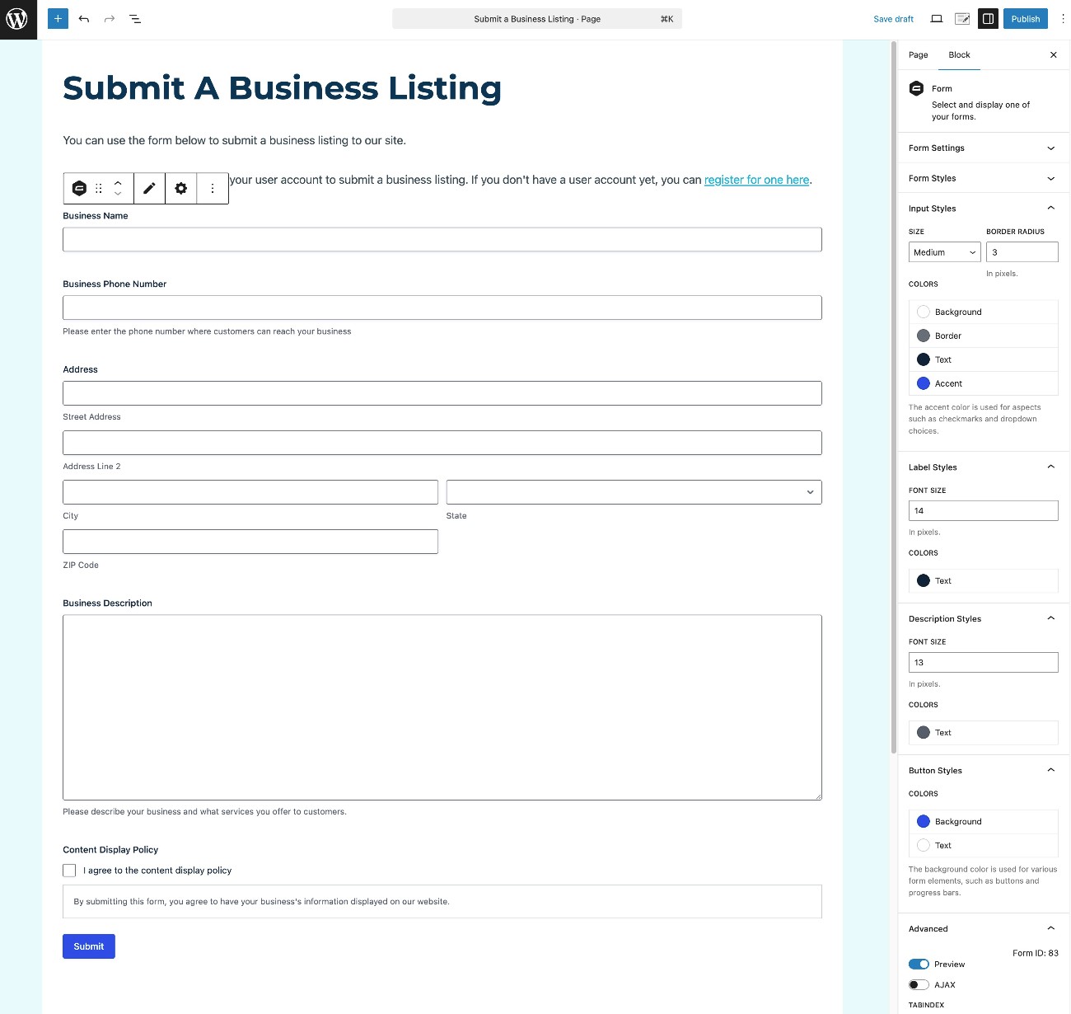Check the content display policy agreement box
The width and height of the screenshot is (1071, 1014).
click(x=69, y=870)
